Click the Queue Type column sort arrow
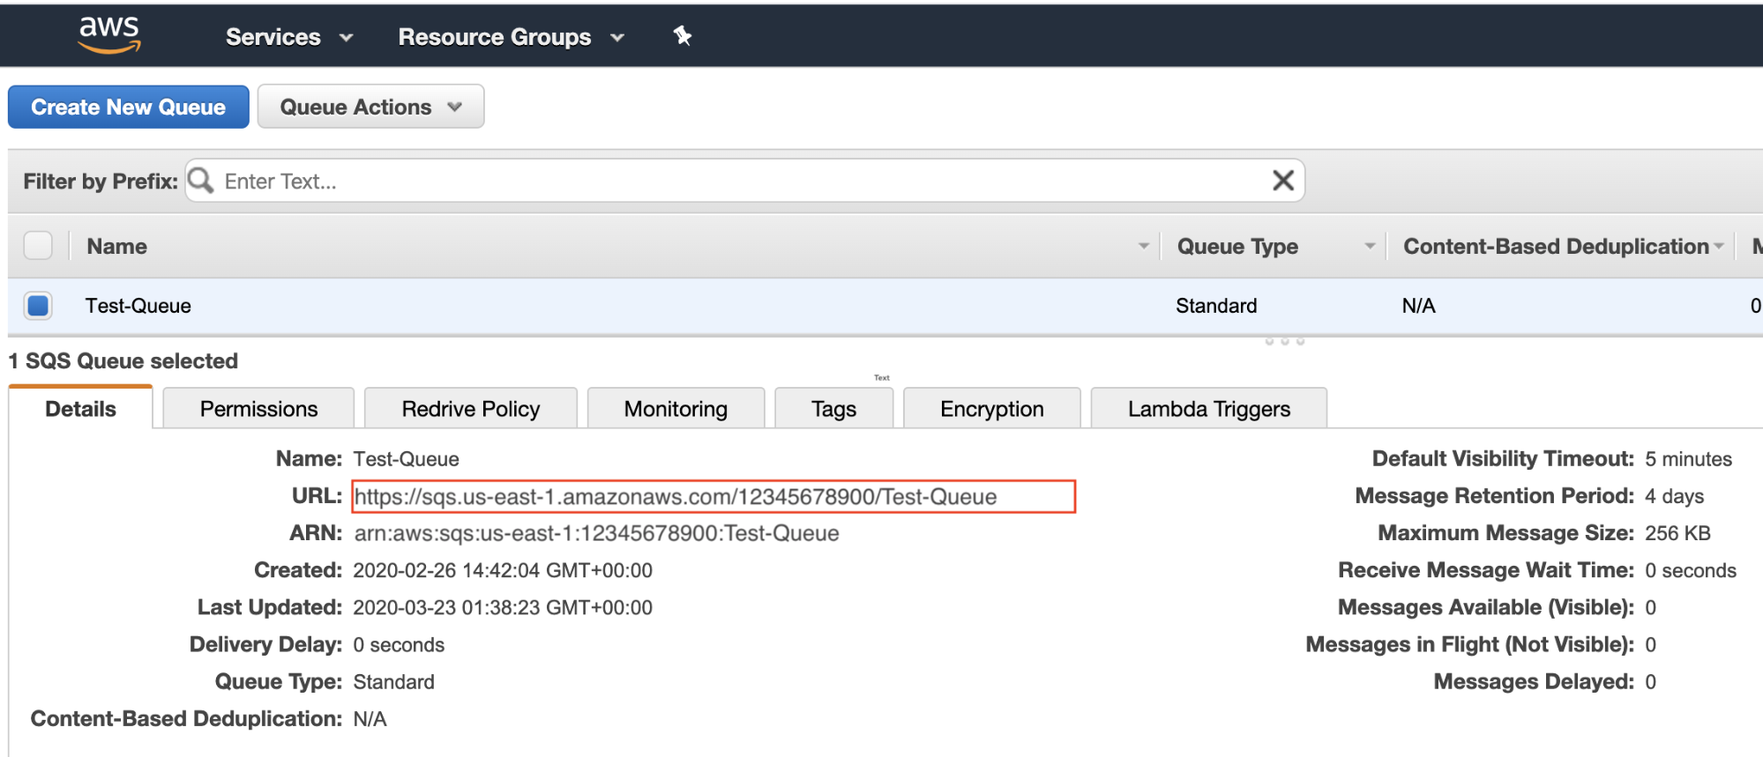This screenshot has width=1763, height=757. (x=1369, y=246)
